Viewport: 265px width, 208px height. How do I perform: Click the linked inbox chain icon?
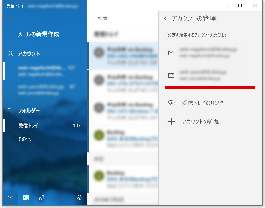tap(171, 103)
